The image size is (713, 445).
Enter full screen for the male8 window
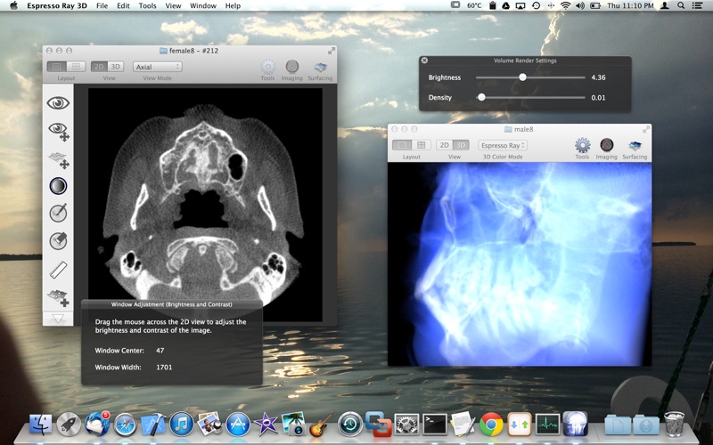(645, 129)
